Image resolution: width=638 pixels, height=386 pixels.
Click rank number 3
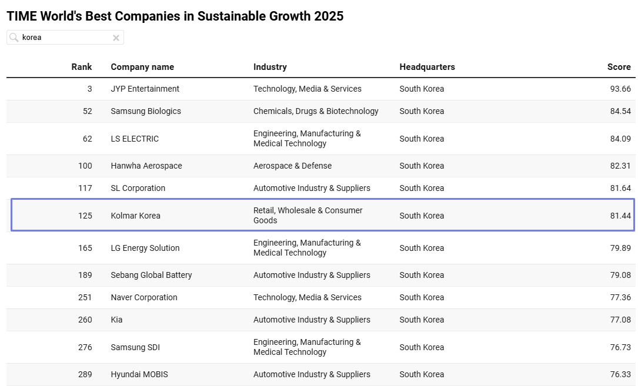(x=89, y=89)
